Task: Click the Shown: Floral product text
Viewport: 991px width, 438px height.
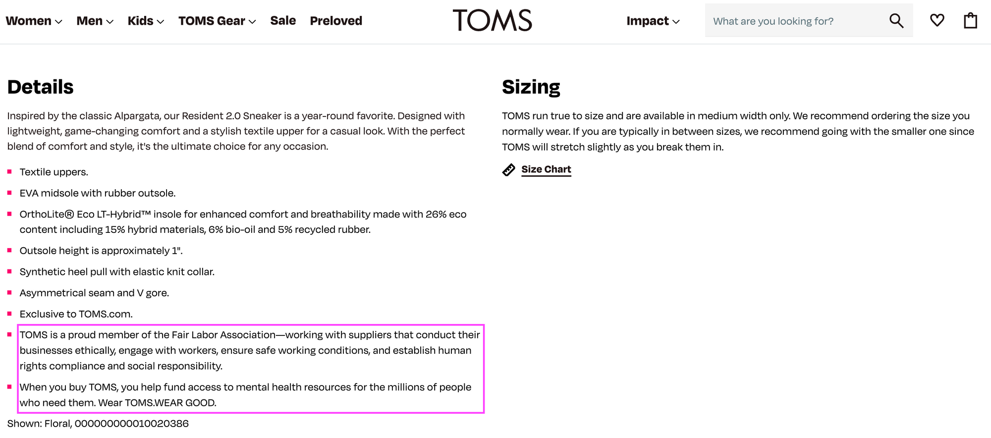Action: pyautogui.click(x=98, y=424)
